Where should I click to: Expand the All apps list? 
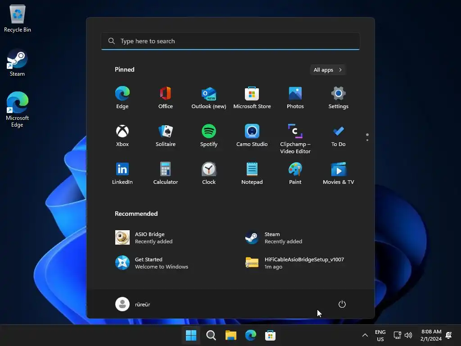click(x=328, y=70)
